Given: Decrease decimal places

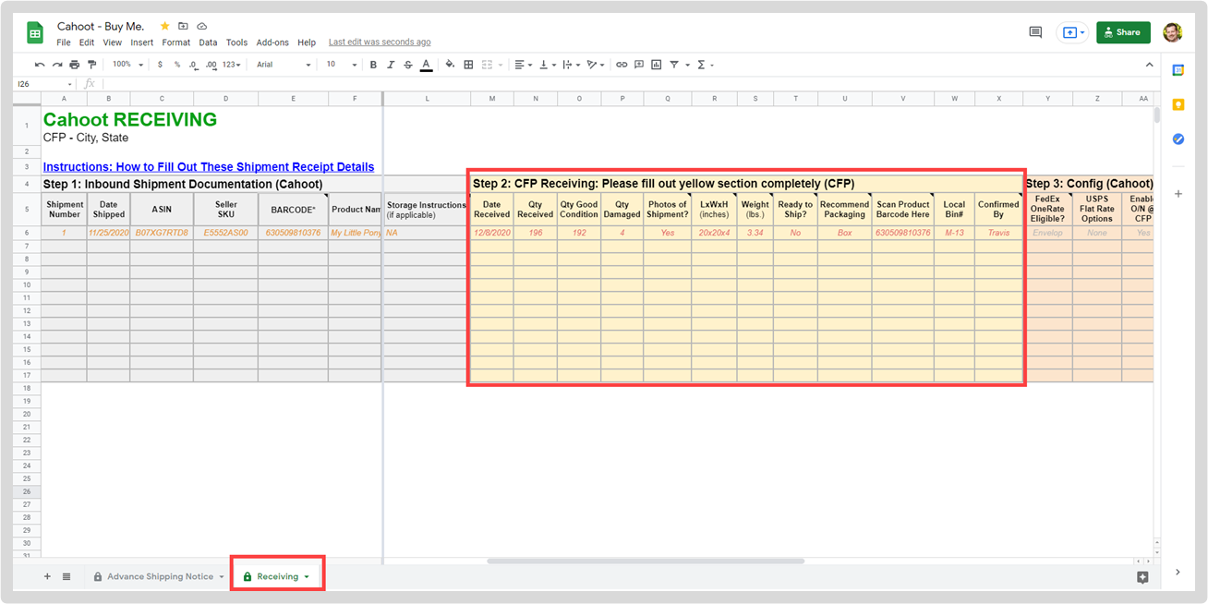Looking at the screenshot, I should 194,65.
